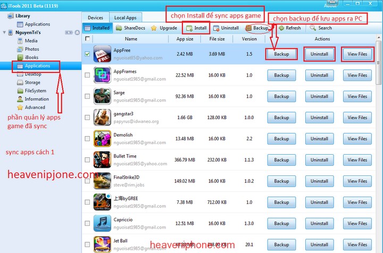This screenshot has height=253, width=383.
Task: Click Backup for gangstar3
Action: [x=281, y=117]
